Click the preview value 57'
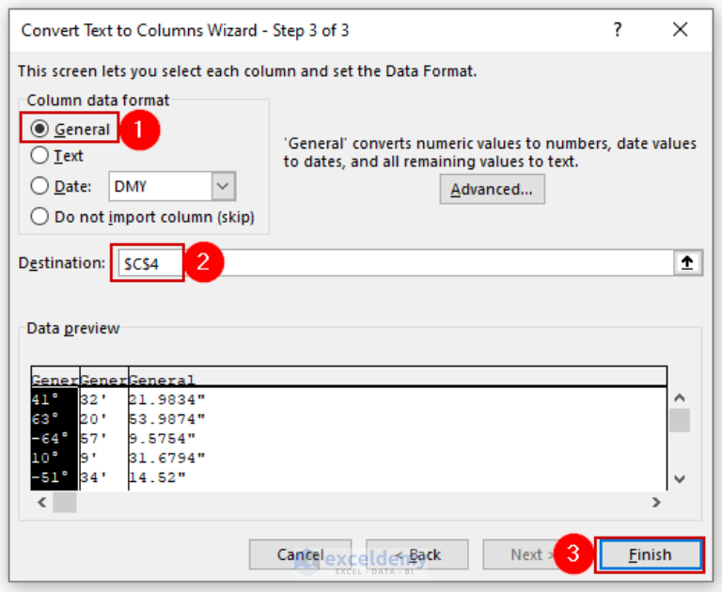This screenshot has height=592, width=722. point(93,439)
